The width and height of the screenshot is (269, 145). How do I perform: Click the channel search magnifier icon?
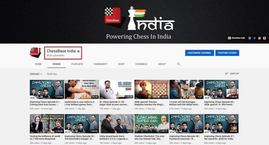[178, 64]
